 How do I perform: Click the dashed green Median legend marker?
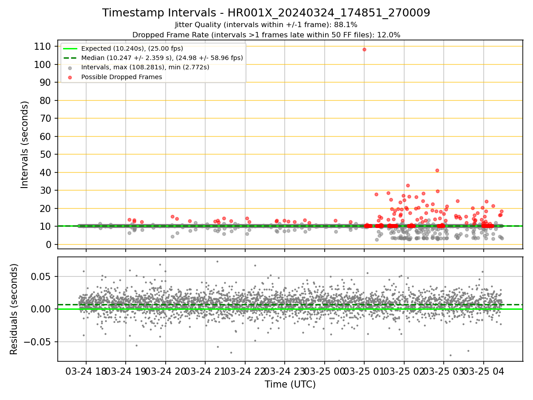click(x=70, y=58)
